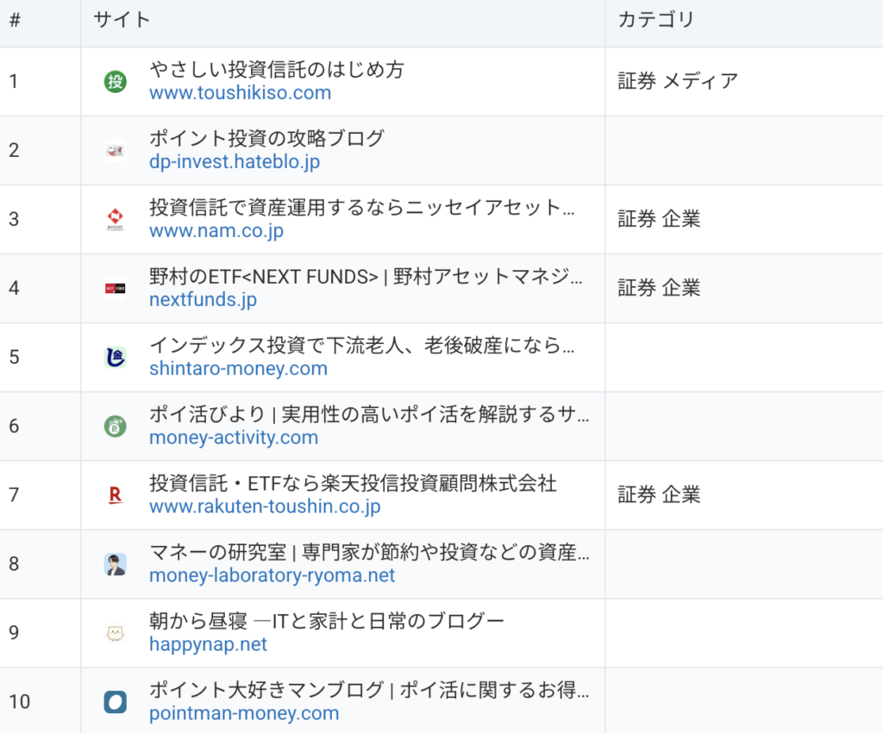Viewport: 883px width, 733px height.
Task: Open the www.toushikiso.com link
Action: point(240,93)
